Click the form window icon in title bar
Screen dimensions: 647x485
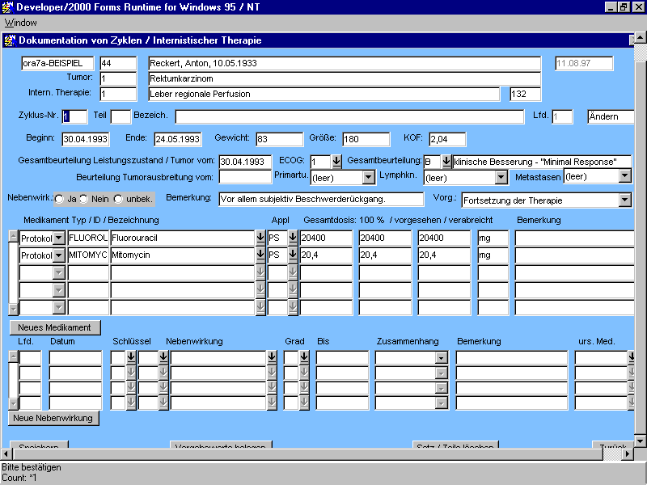pyautogui.click(x=10, y=40)
